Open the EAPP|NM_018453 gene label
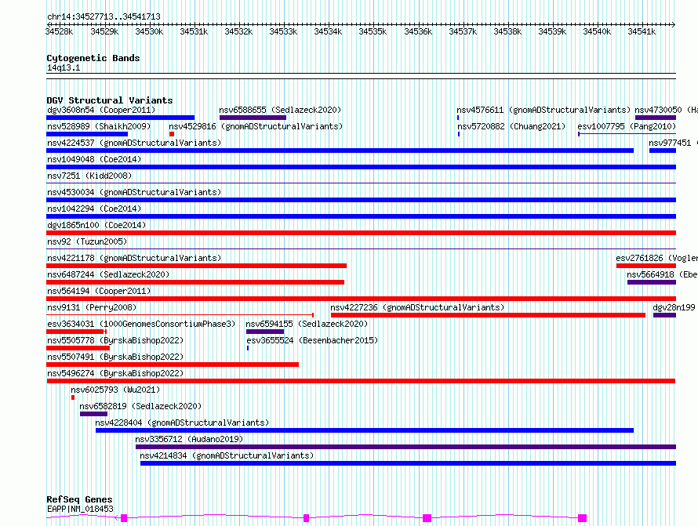 coord(80,509)
